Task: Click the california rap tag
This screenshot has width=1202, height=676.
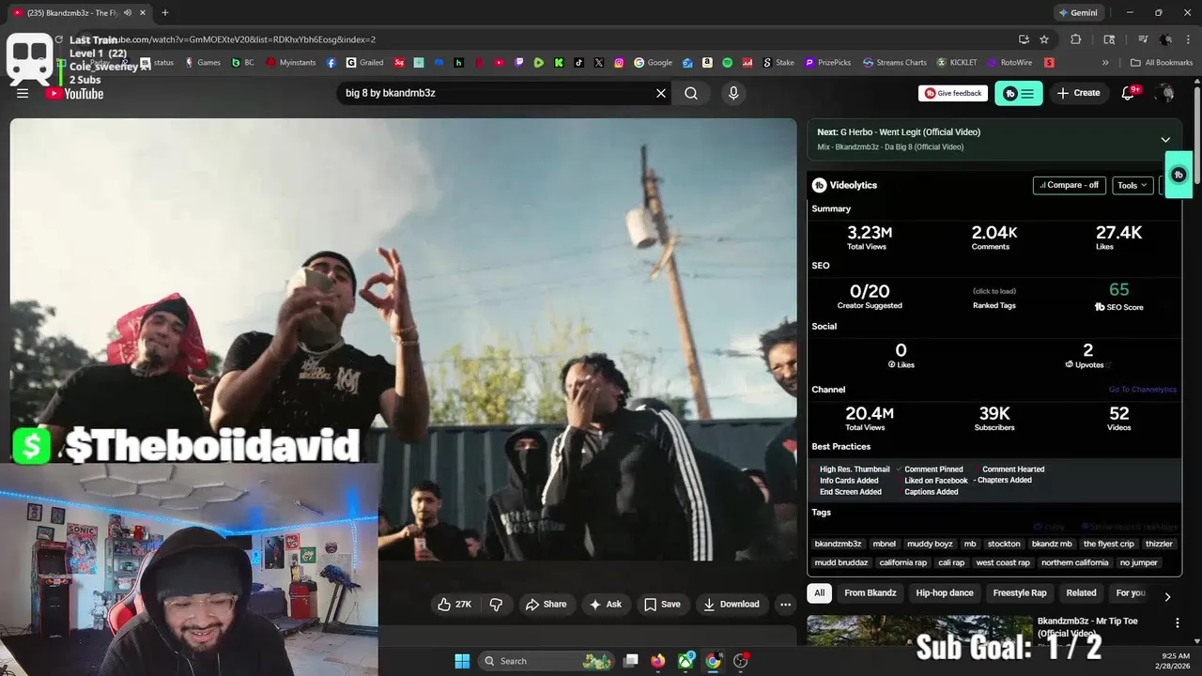Action: click(903, 562)
